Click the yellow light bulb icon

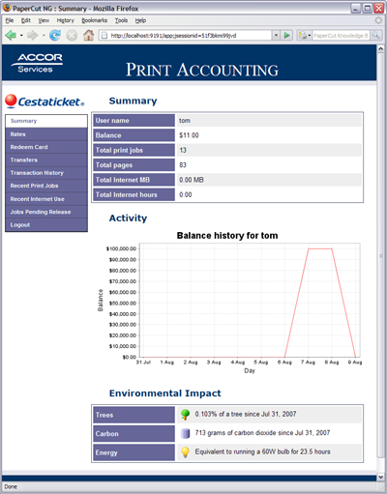185,452
